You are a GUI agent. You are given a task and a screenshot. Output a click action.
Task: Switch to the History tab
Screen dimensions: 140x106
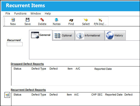click(115, 36)
